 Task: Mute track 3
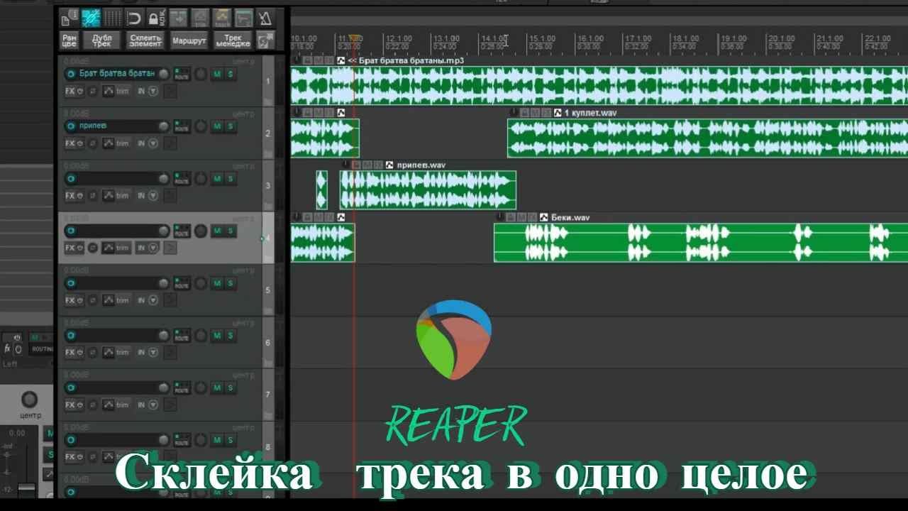click(x=217, y=179)
